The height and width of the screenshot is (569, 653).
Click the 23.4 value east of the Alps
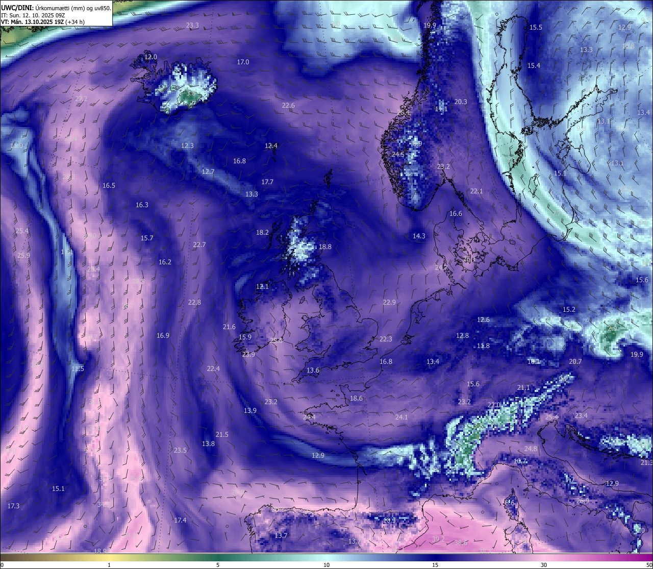click(x=581, y=416)
